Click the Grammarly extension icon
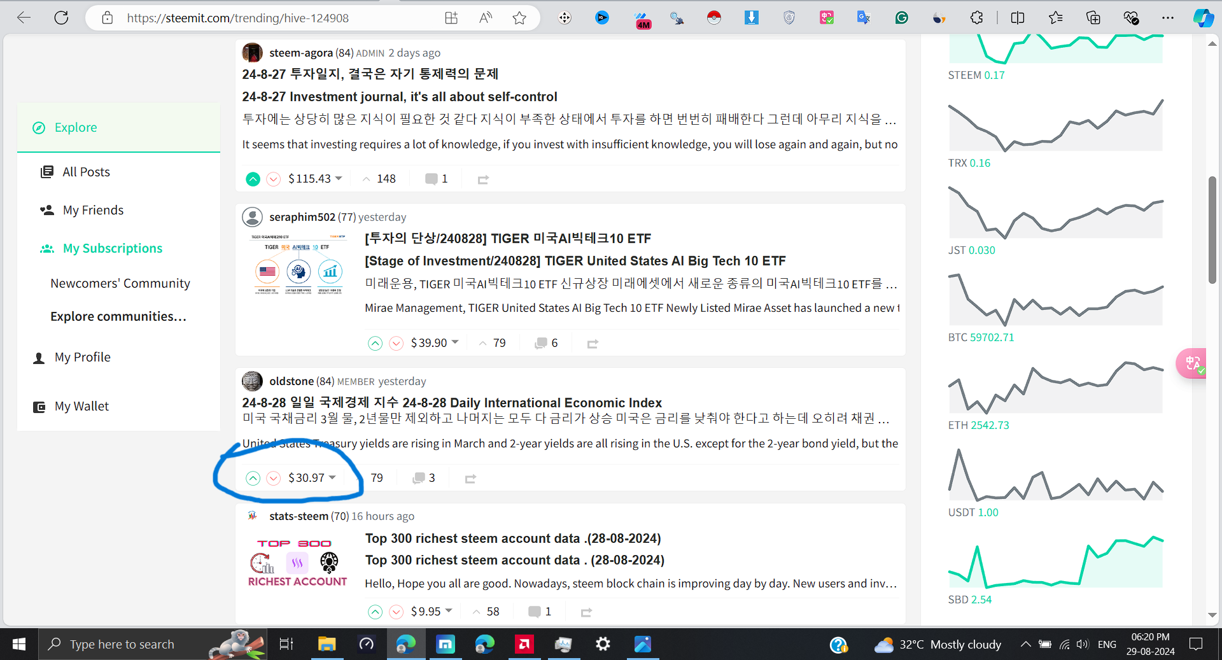This screenshot has width=1222, height=660. [902, 18]
